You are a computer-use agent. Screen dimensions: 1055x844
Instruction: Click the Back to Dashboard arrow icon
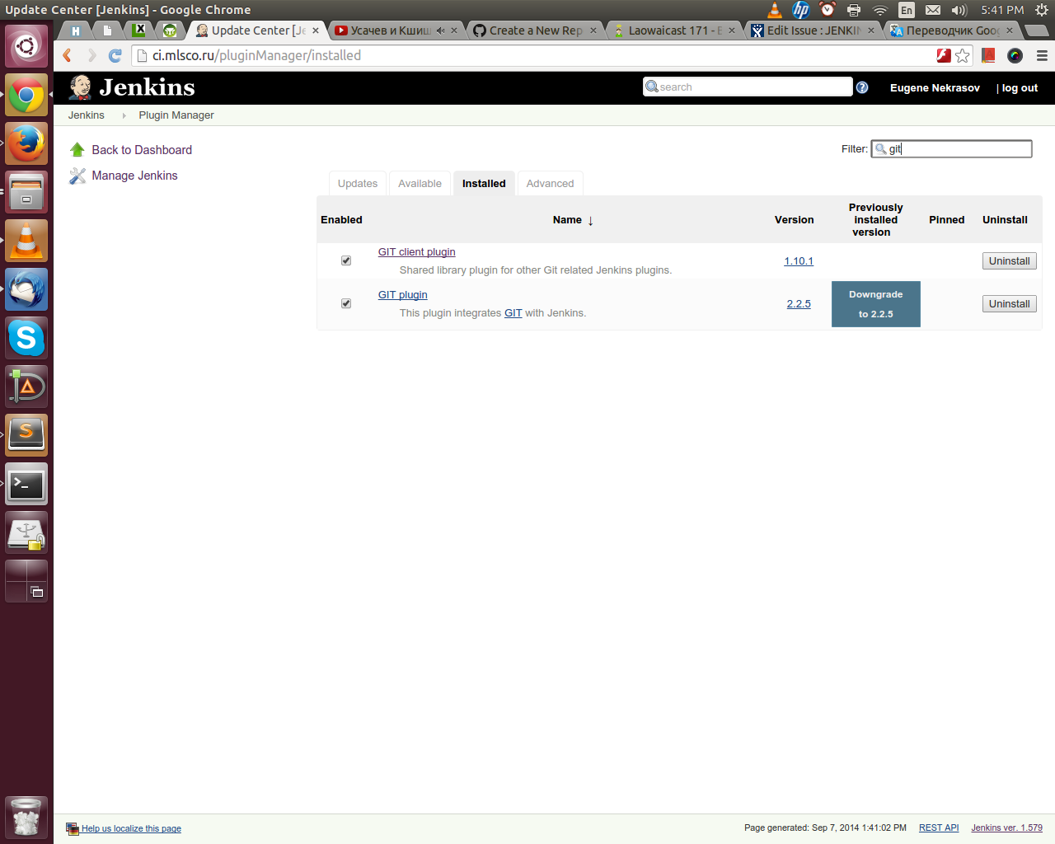77,150
